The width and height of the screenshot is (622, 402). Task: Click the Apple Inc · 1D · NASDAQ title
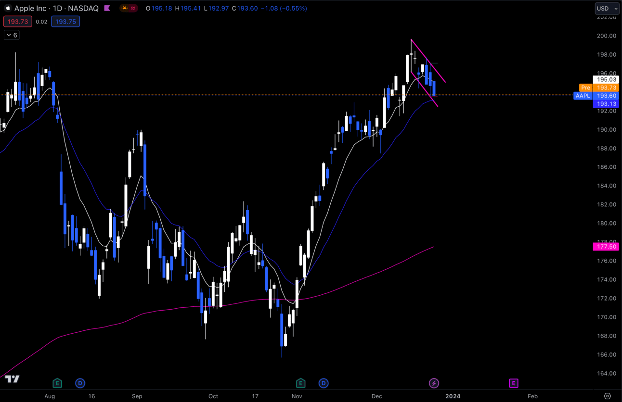(x=56, y=8)
